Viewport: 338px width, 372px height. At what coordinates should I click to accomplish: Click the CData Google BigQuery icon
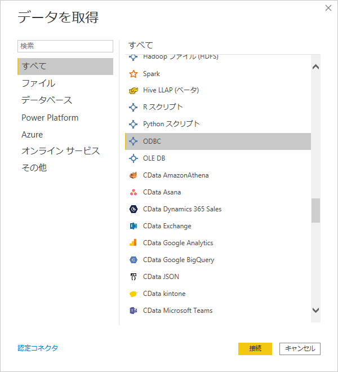pyautogui.click(x=134, y=260)
